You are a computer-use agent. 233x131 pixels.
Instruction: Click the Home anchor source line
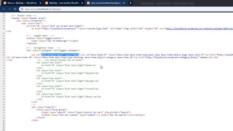coord(69,65)
